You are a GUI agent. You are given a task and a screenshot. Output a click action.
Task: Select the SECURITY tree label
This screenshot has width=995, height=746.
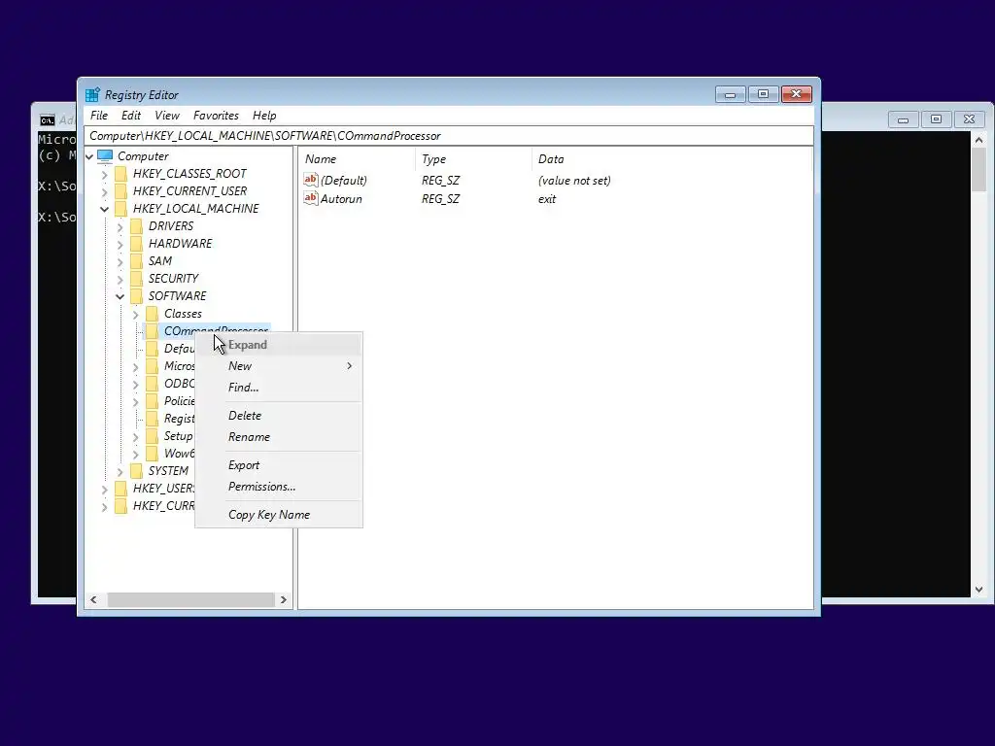tap(173, 279)
